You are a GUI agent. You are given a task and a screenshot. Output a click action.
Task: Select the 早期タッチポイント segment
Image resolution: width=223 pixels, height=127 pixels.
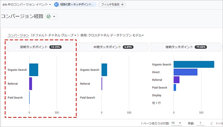tap(42, 47)
